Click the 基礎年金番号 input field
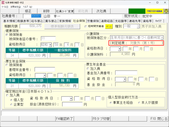Screen dimensions: 169x127 tap(45, 69)
